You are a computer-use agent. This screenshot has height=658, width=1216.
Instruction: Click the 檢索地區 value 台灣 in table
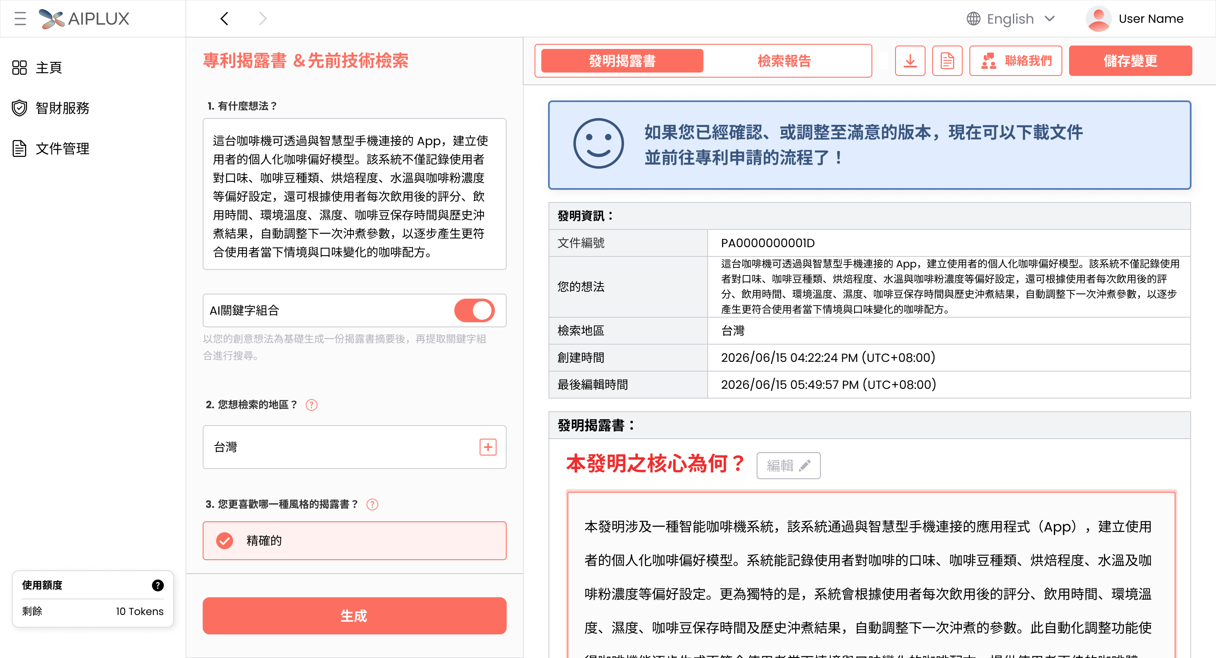click(733, 331)
